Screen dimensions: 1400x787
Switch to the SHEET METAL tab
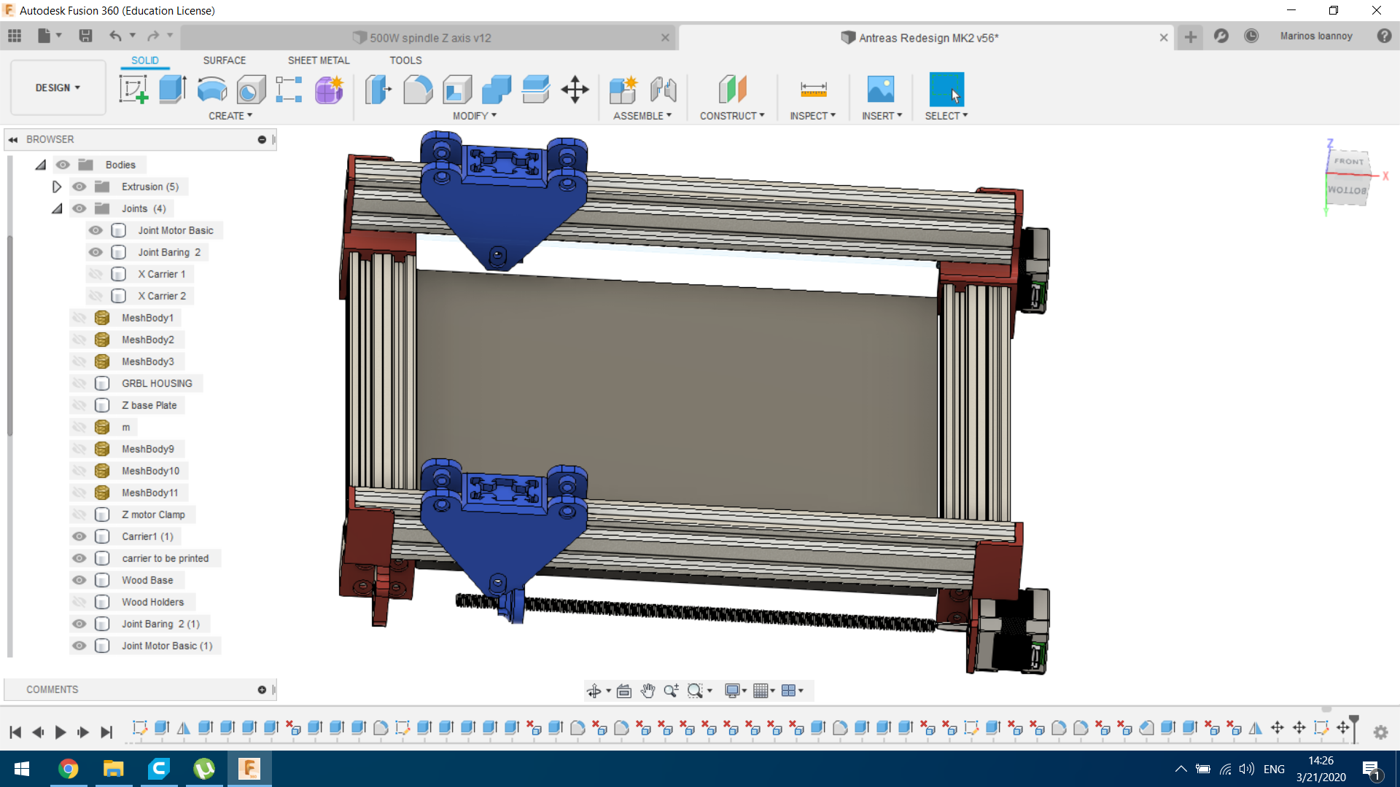[318, 60]
